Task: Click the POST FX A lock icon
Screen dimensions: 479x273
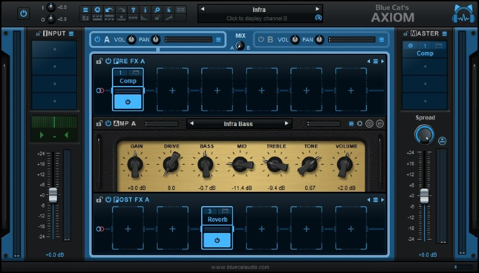Action: click(99, 200)
